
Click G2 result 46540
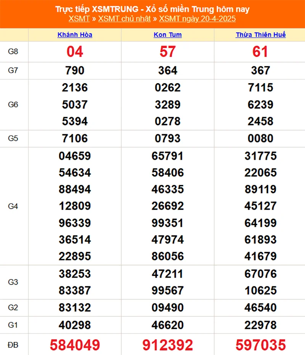pyautogui.click(x=260, y=308)
